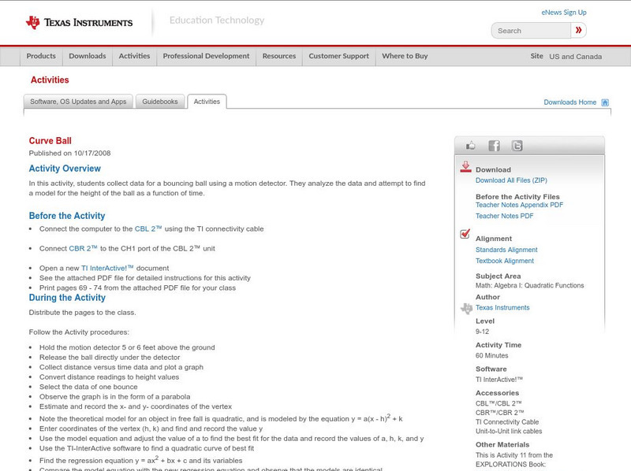
Task: Open the Resources menu
Action: tap(279, 56)
